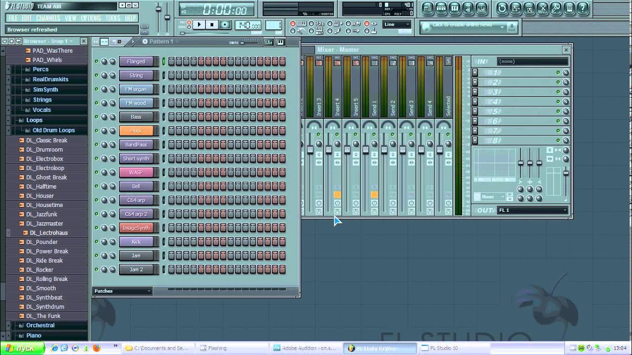
Task: Open the FILE menu
Action: (x=13, y=18)
